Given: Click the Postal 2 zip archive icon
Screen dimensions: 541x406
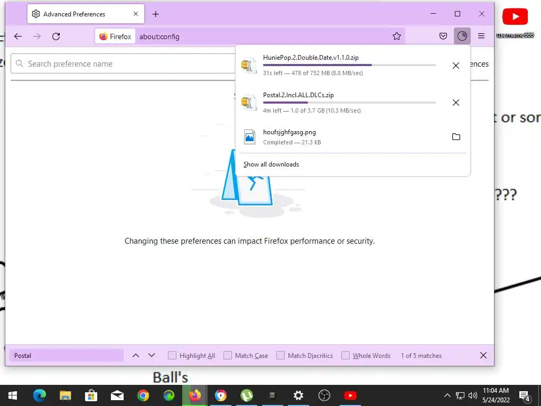Looking at the screenshot, I should (x=249, y=103).
